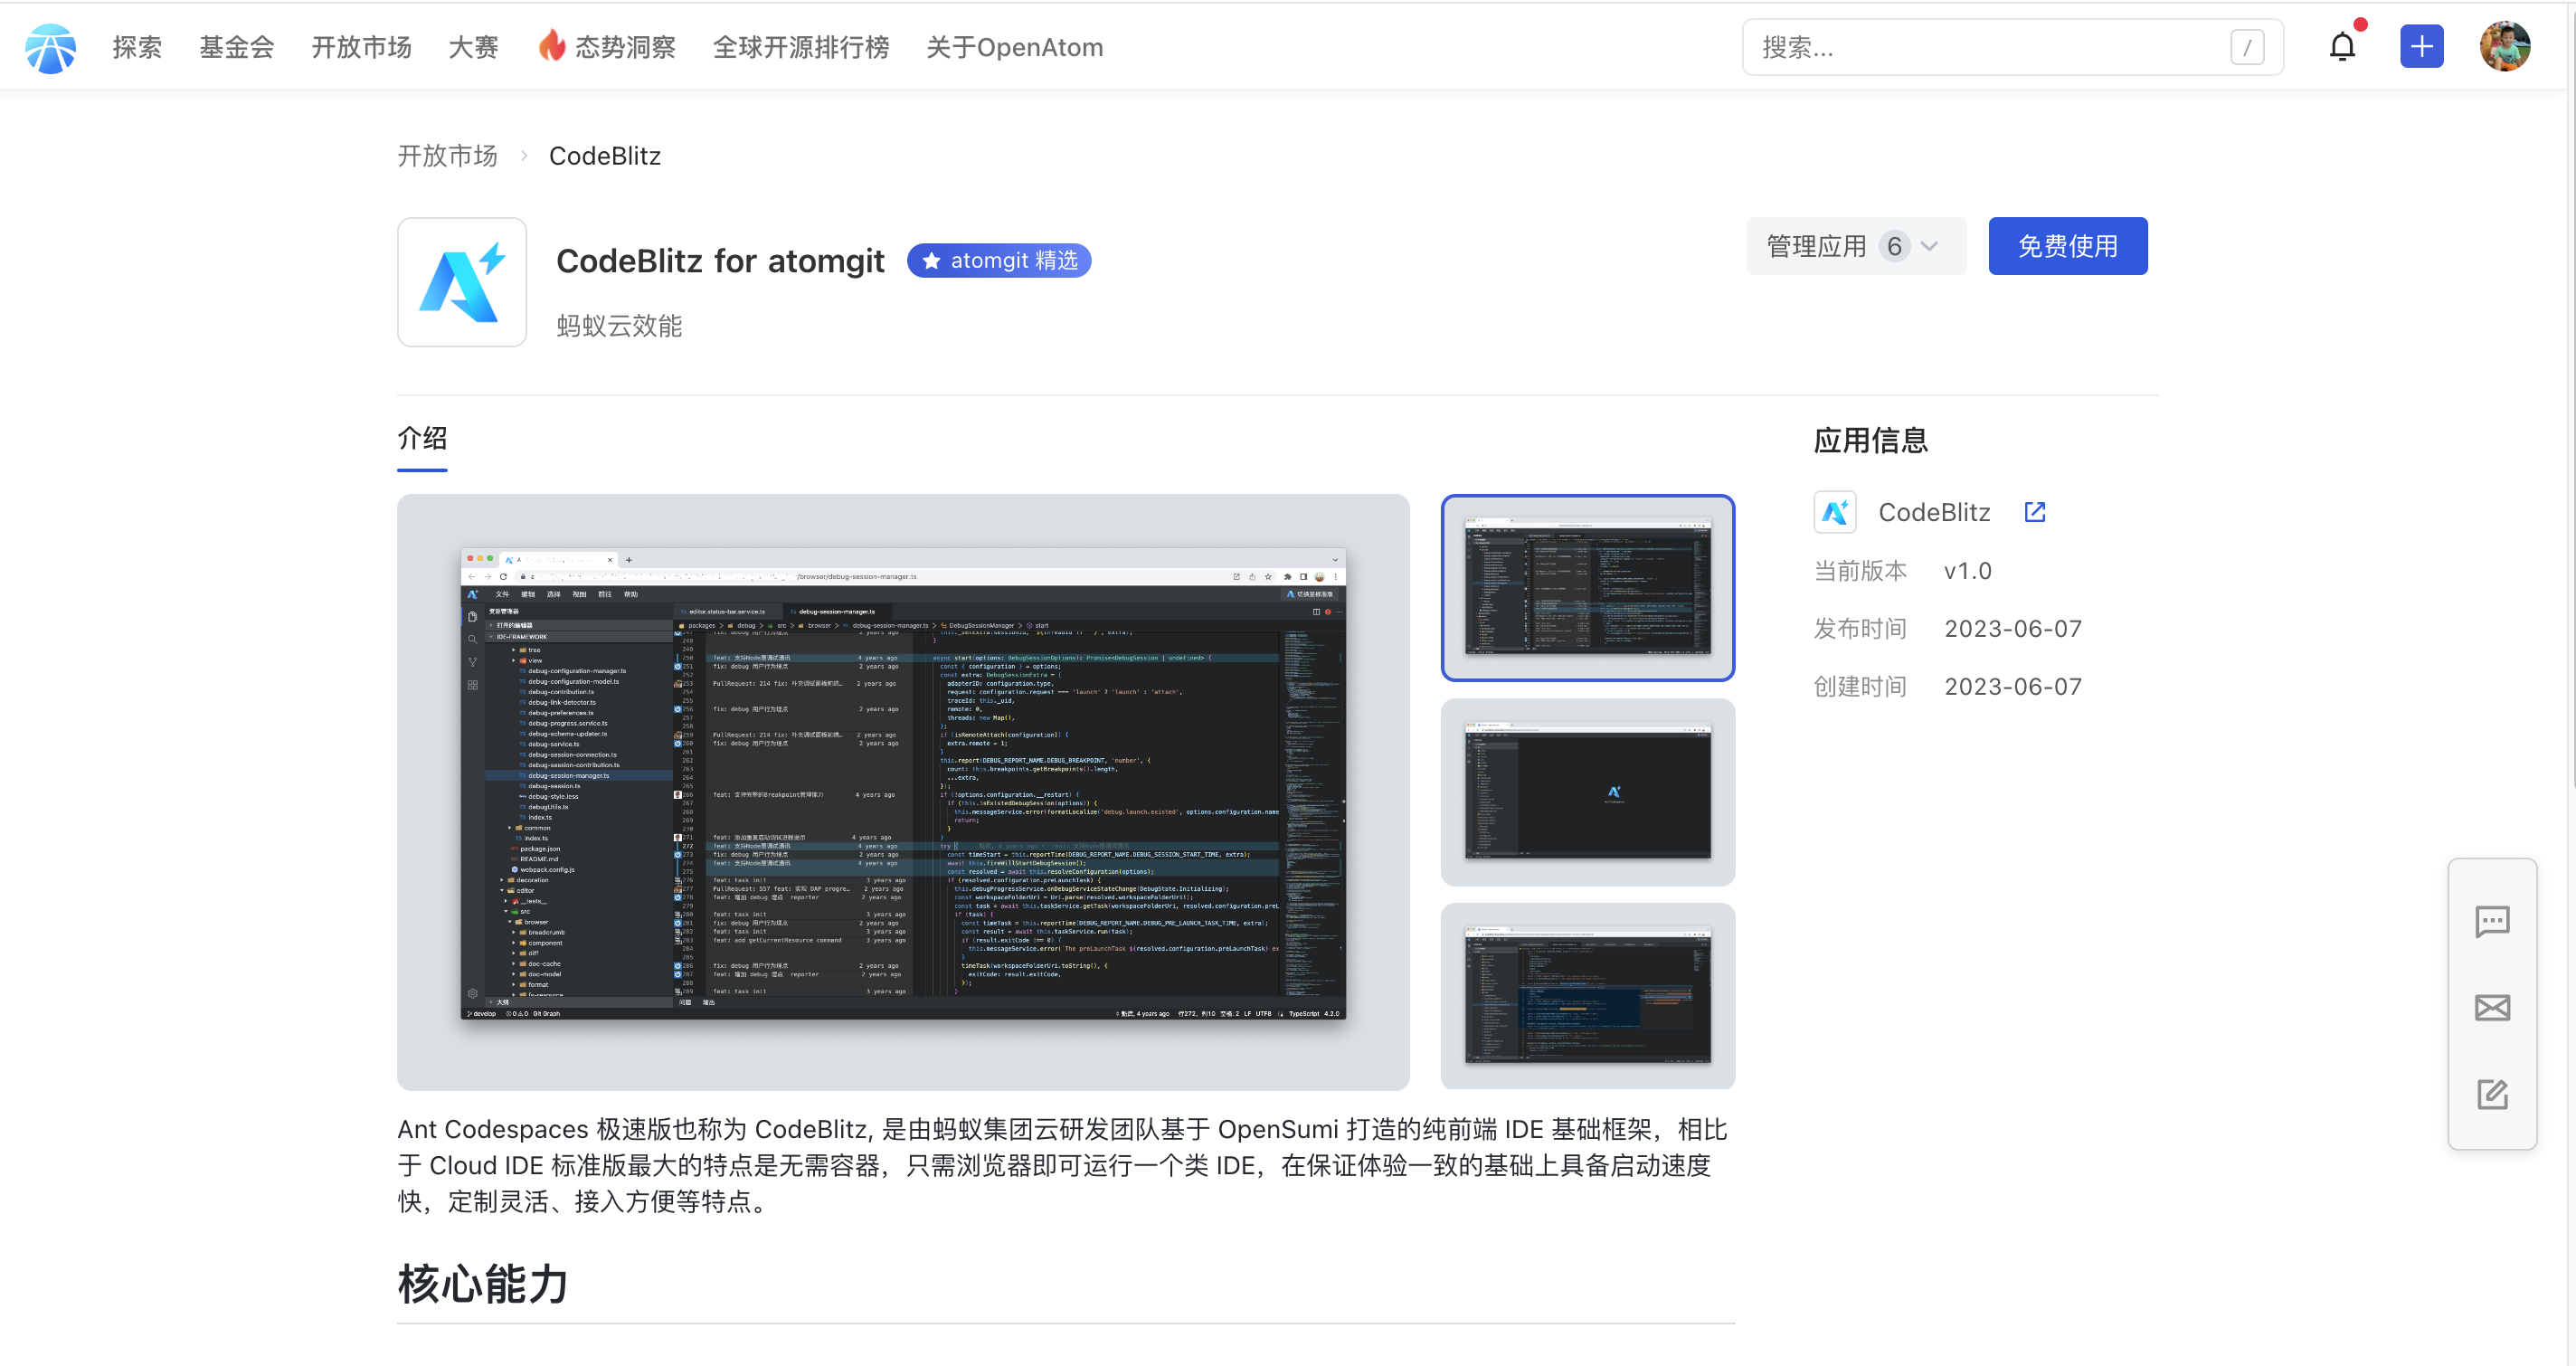Screen dimensions: 2576x1366
Task: Click the 免费使用 button
Action: click(x=2067, y=246)
